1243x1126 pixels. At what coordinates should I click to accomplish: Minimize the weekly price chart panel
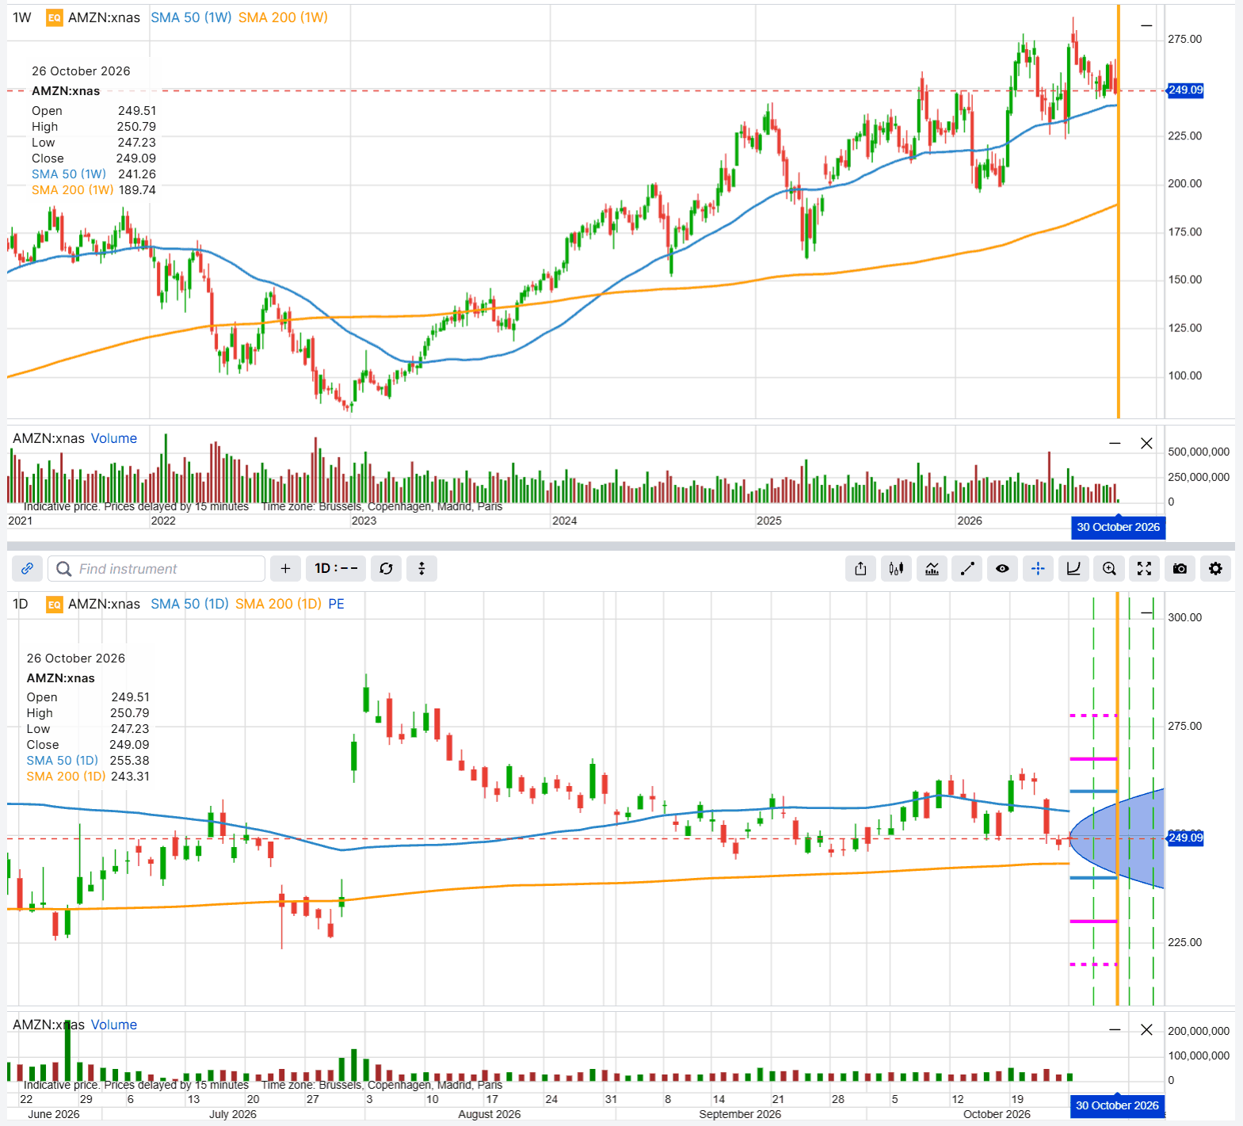coord(1146,26)
